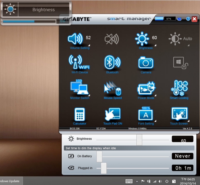This screenshot has width=200, height=185.
Task: Show hidden tray icons arrow
Action: pyautogui.click(x=137, y=181)
